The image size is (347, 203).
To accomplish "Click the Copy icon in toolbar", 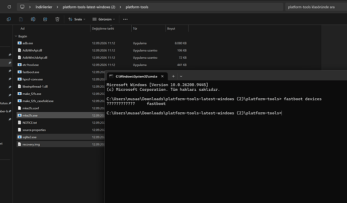I will [9, 19].
